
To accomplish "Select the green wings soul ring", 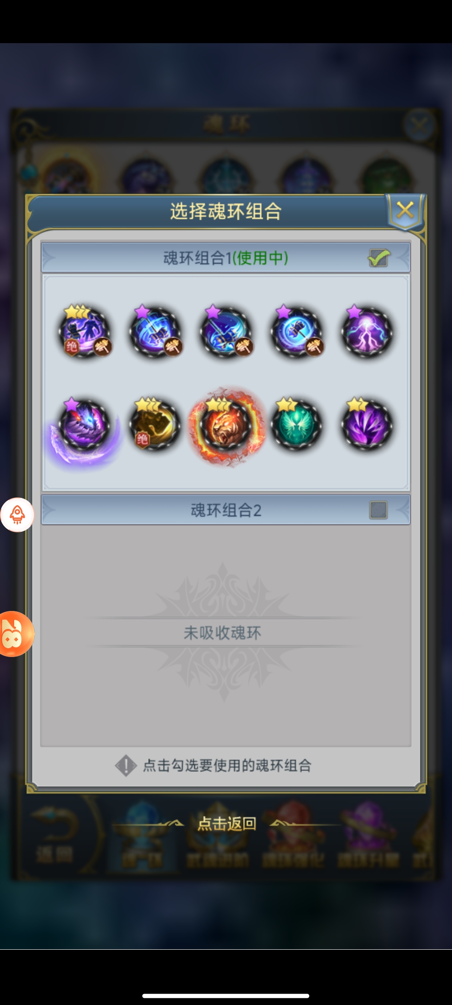I will tap(297, 425).
